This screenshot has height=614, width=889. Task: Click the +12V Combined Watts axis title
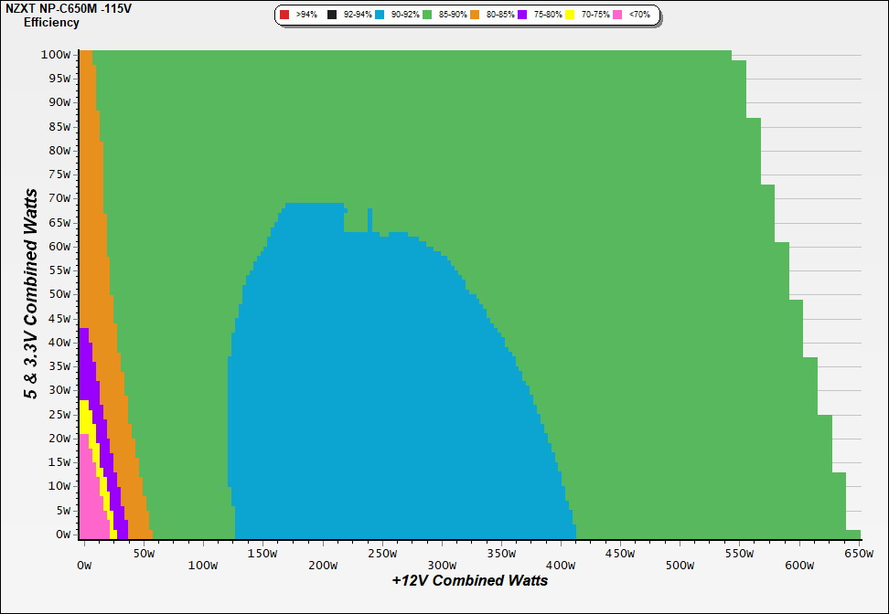tap(470, 581)
